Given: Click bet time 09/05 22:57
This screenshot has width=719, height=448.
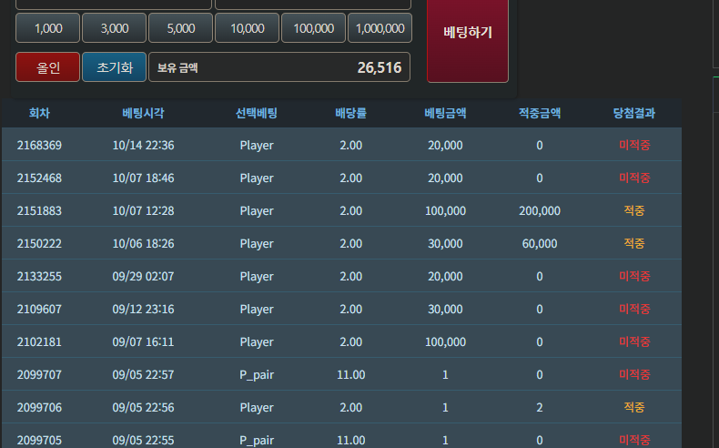Looking at the screenshot, I should tap(143, 374).
